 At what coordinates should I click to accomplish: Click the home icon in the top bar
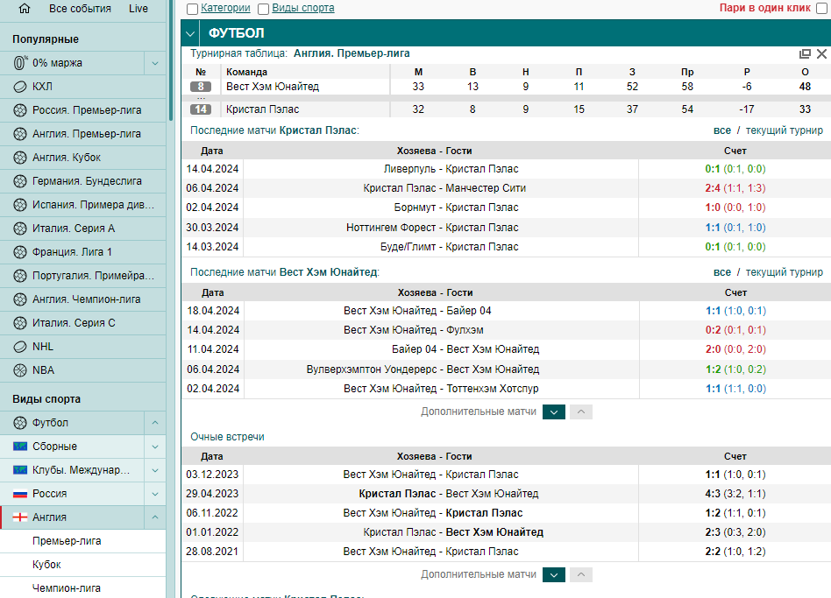click(25, 9)
